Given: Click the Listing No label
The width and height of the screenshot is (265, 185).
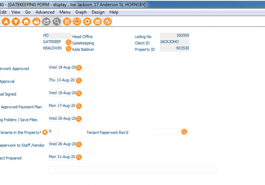Looking at the screenshot, I should coord(143,37).
